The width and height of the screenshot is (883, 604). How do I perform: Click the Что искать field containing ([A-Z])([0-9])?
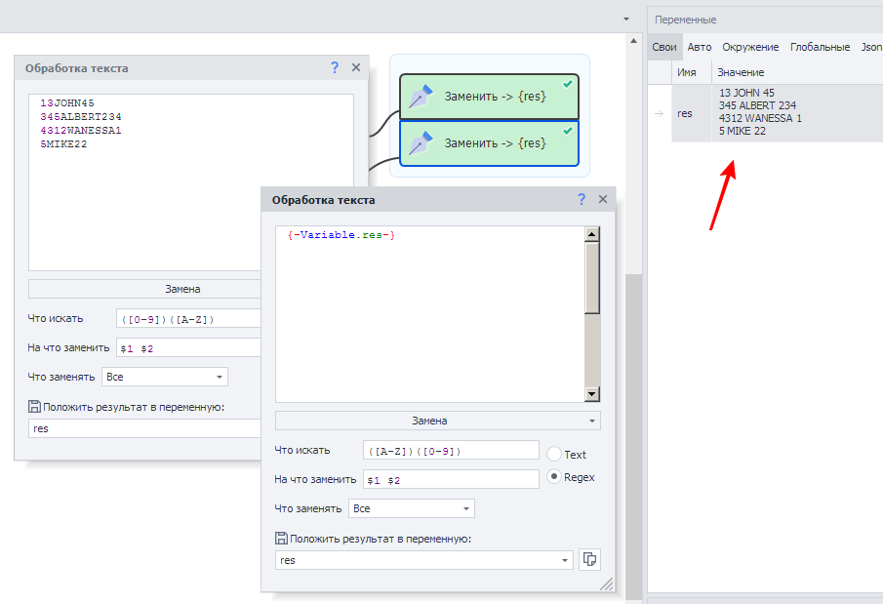[x=450, y=450]
